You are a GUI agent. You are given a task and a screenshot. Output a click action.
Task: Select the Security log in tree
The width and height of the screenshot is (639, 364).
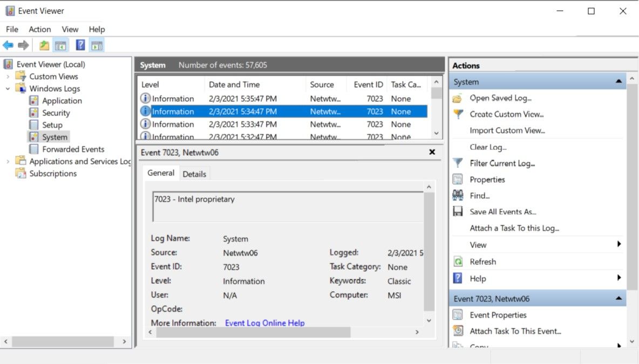click(56, 113)
